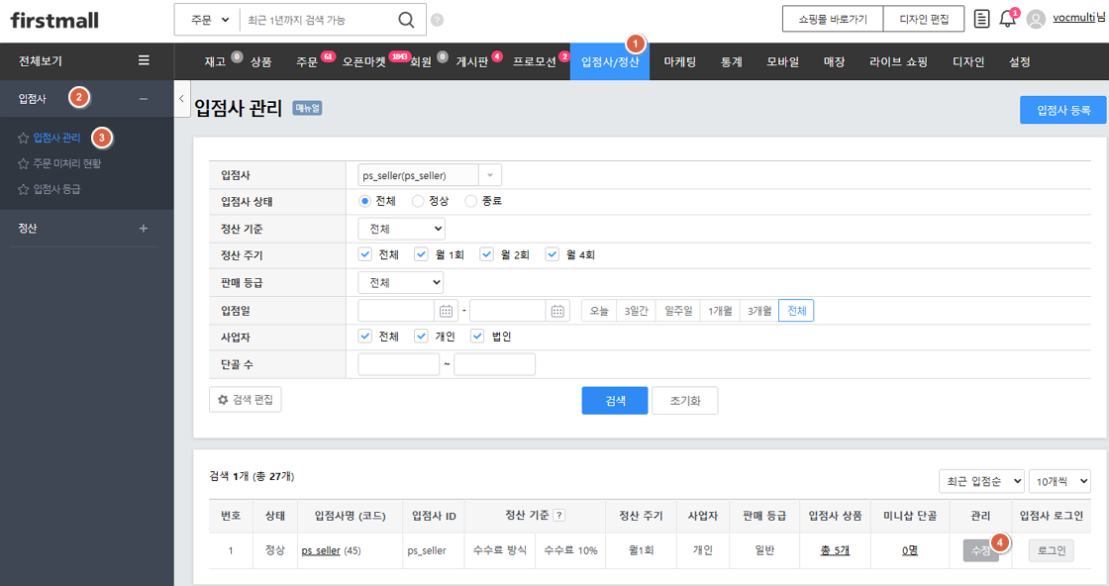Image resolution: width=1109 pixels, height=586 pixels.
Task: Open the 프로모션 menu
Action: (535, 61)
